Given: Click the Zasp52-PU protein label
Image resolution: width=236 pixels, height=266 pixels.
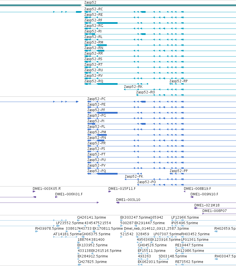Looking at the screenshot, I should 97,160.
